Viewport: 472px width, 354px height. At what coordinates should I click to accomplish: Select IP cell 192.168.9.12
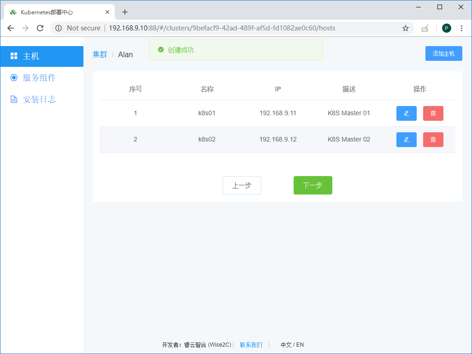pos(278,139)
